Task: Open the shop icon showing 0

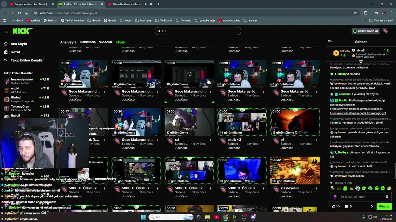Action: [x=348, y=206]
